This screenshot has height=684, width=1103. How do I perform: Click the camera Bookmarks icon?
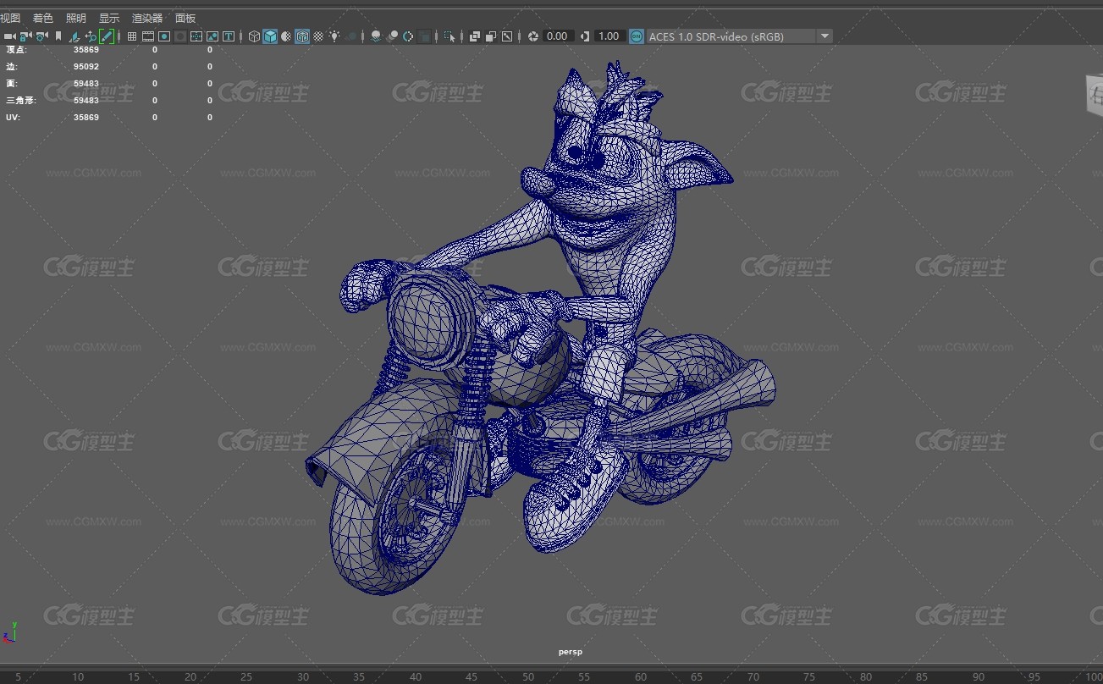(x=58, y=36)
